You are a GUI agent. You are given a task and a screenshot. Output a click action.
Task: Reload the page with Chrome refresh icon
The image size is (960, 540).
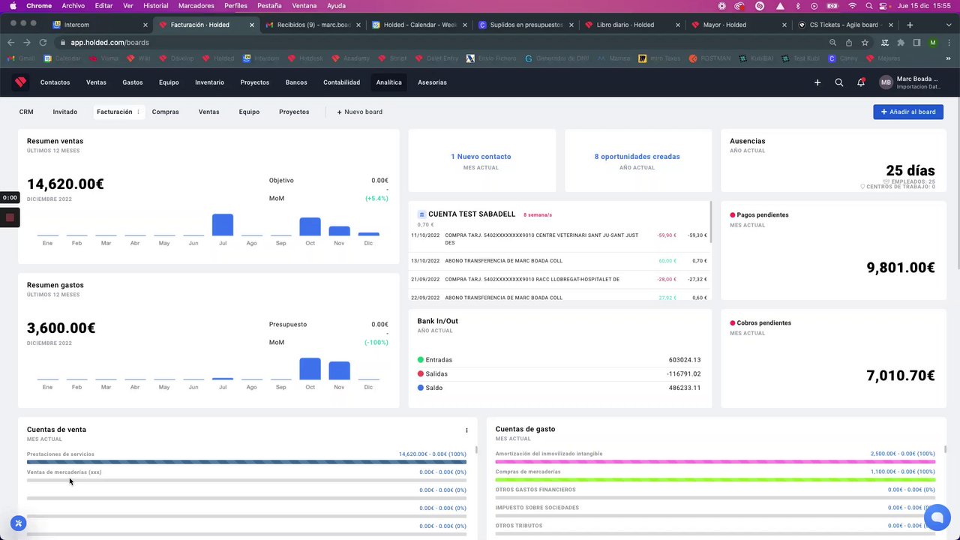[x=42, y=43]
